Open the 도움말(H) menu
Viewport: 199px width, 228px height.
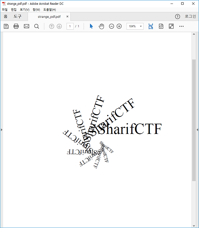pos(49,10)
